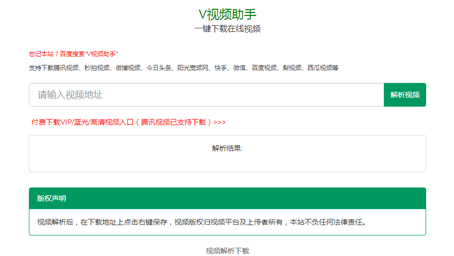Click 快手 in the supported sites list
Image resolution: width=454 pixels, height=256 pixels.
221,68
